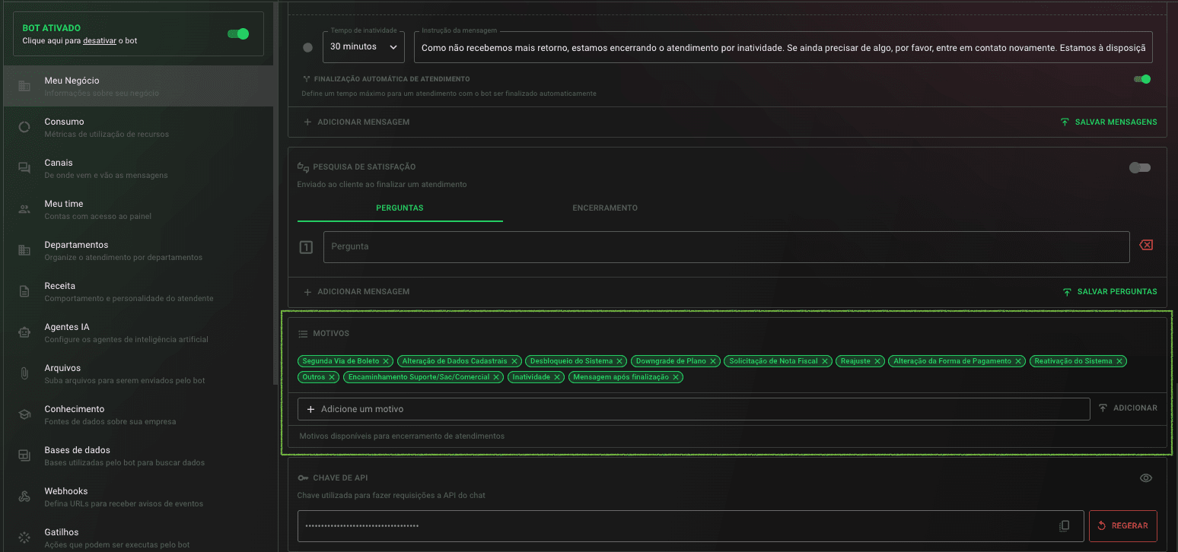This screenshot has height=552, width=1178.
Task: Click the Conhecimento graduation cap icon
Action: click(x=24, y=414)
